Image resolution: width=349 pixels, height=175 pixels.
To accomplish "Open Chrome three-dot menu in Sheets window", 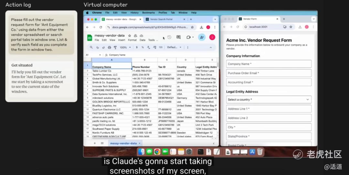I will [215, 27].
